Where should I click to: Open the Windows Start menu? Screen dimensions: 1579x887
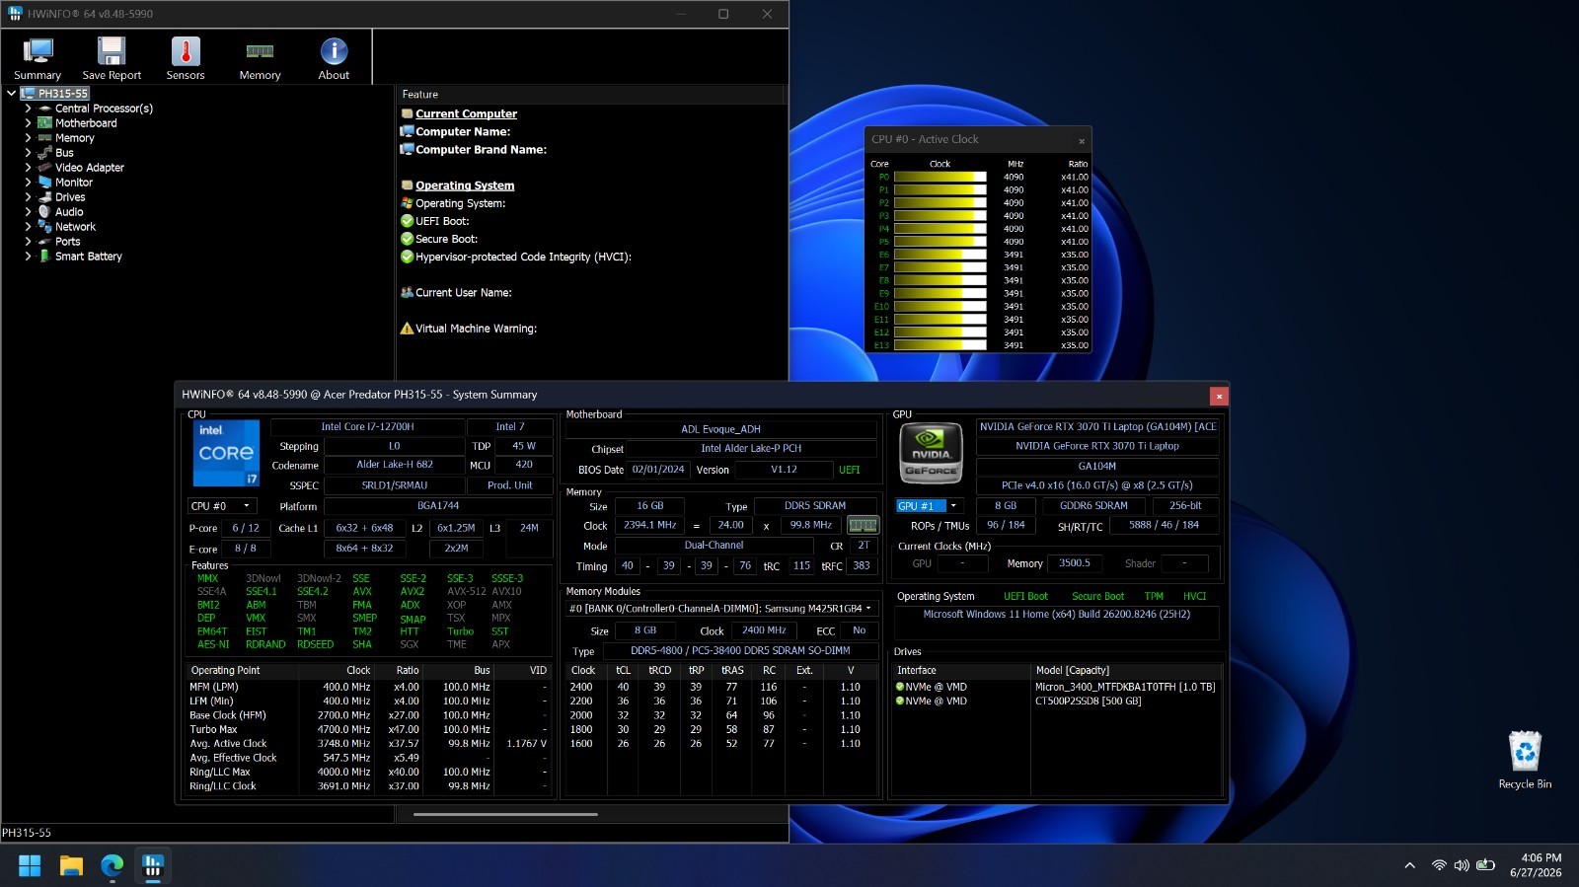coord(30,865)
